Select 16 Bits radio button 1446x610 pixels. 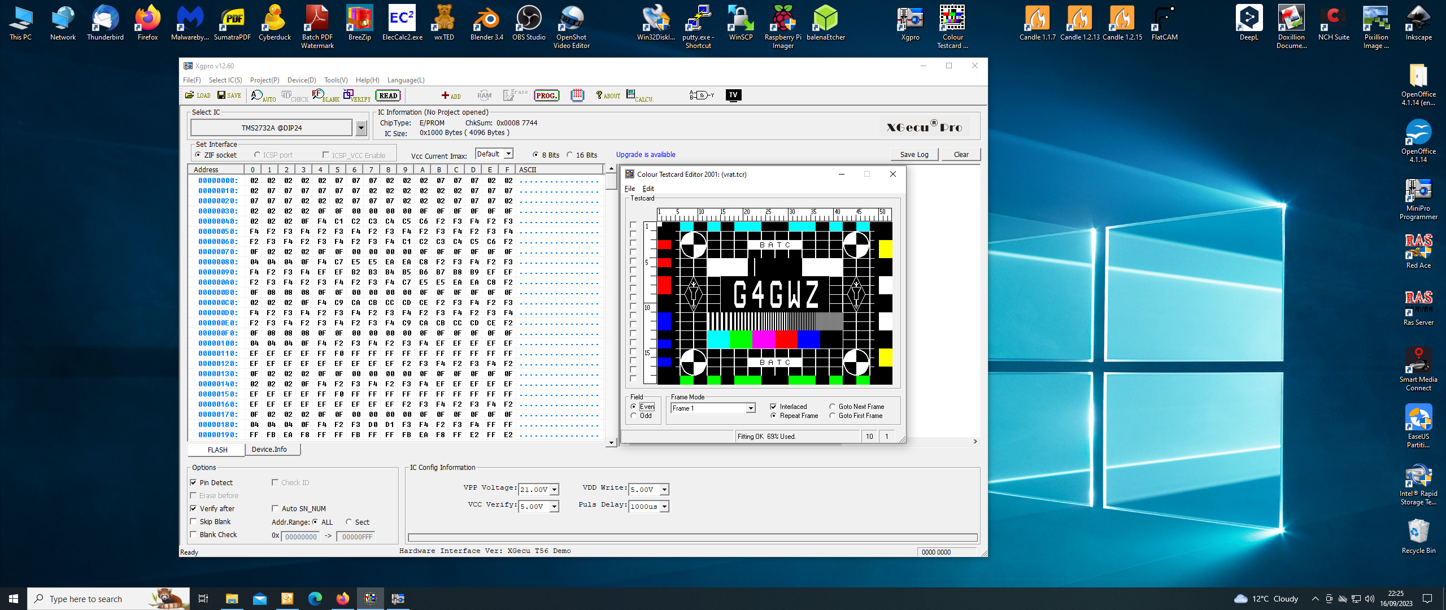pos(570,155)
